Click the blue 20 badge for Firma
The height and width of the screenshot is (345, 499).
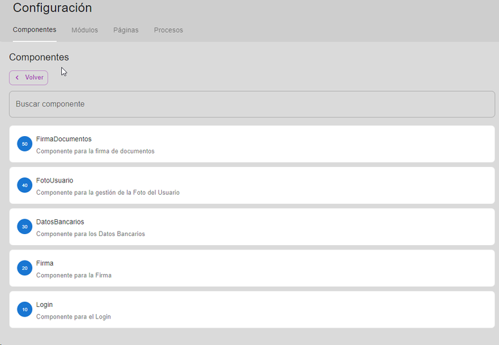click(x=24, y=268)
